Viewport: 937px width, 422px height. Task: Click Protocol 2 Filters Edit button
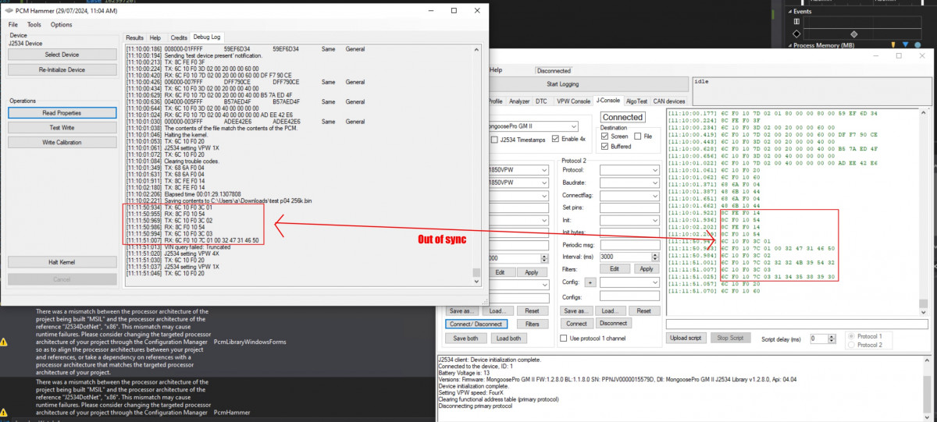click(614, 269)
